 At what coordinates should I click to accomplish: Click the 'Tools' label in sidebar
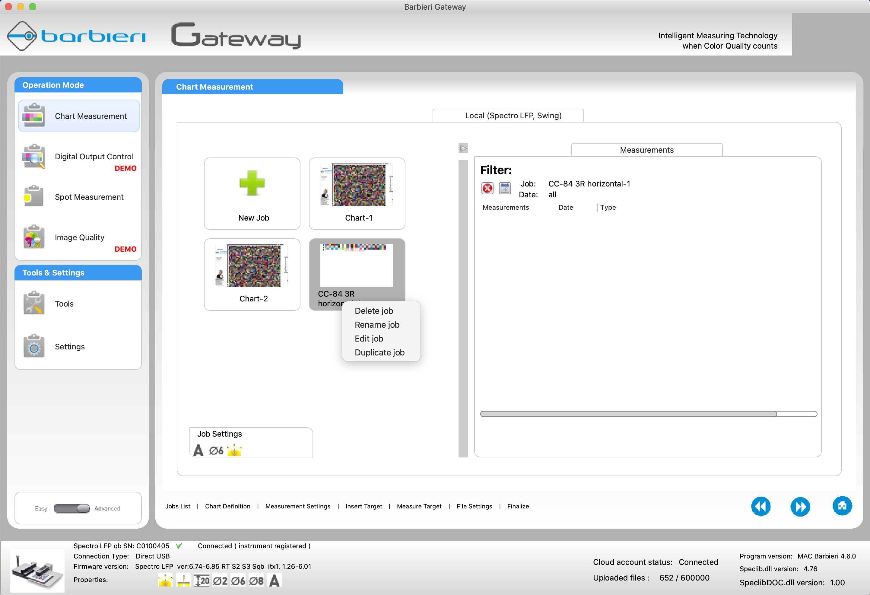pyautogui.click(x=64, y=304)
